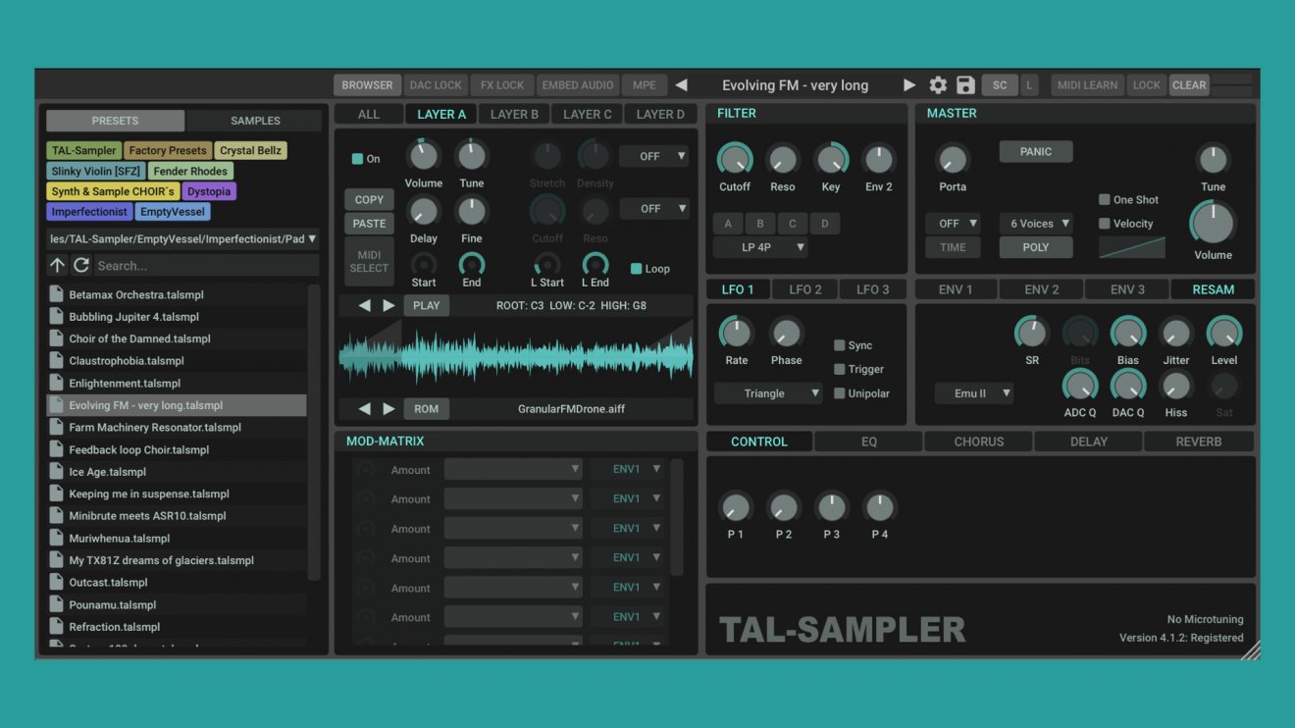Switch browser to the SAMPLES tab
The height and width of the screenshot is (728, 1295).
(x=255, y=121)
